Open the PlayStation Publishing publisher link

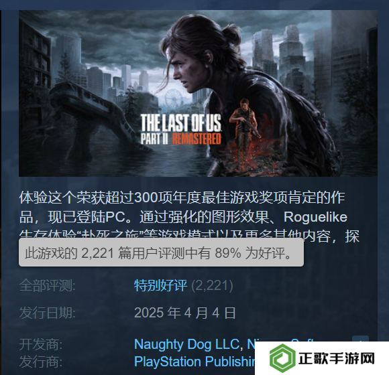[194, 362]
